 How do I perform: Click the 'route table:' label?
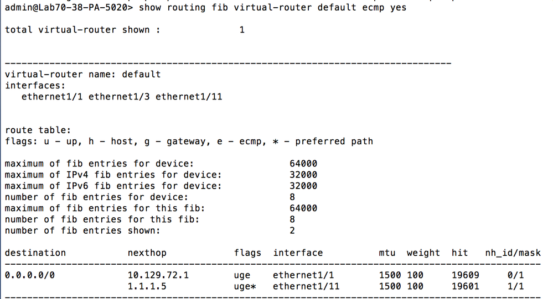tap(38, 130)
